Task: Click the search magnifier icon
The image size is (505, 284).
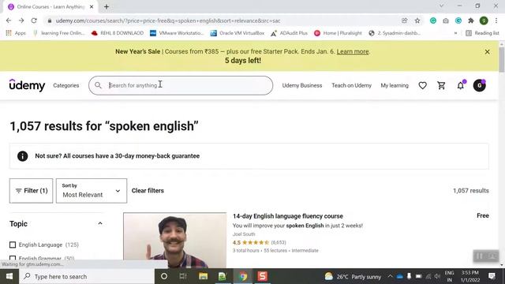Action: point(98,85)
